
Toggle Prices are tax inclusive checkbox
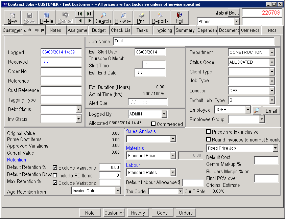209,132
